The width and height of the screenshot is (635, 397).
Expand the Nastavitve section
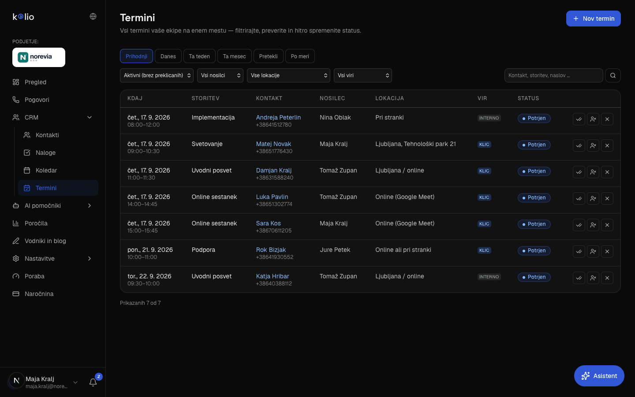[x=53, y=258]
